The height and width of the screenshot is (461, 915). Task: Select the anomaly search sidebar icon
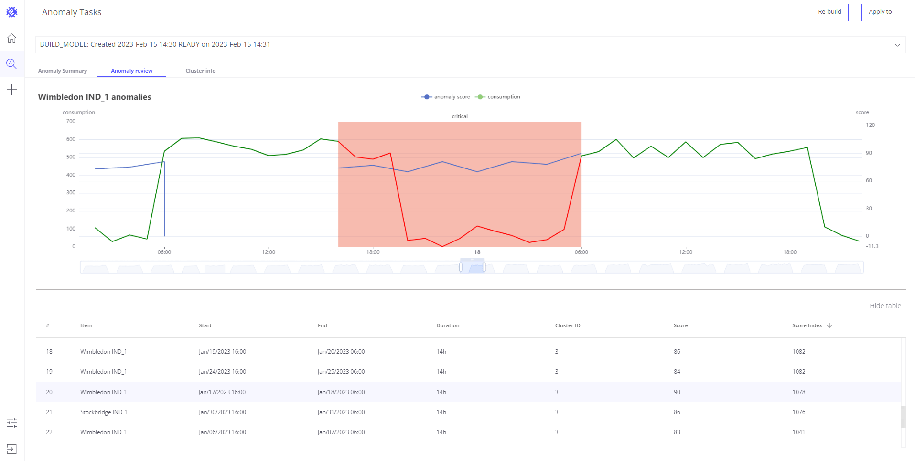pyautogui.click(x=12, y=63)
